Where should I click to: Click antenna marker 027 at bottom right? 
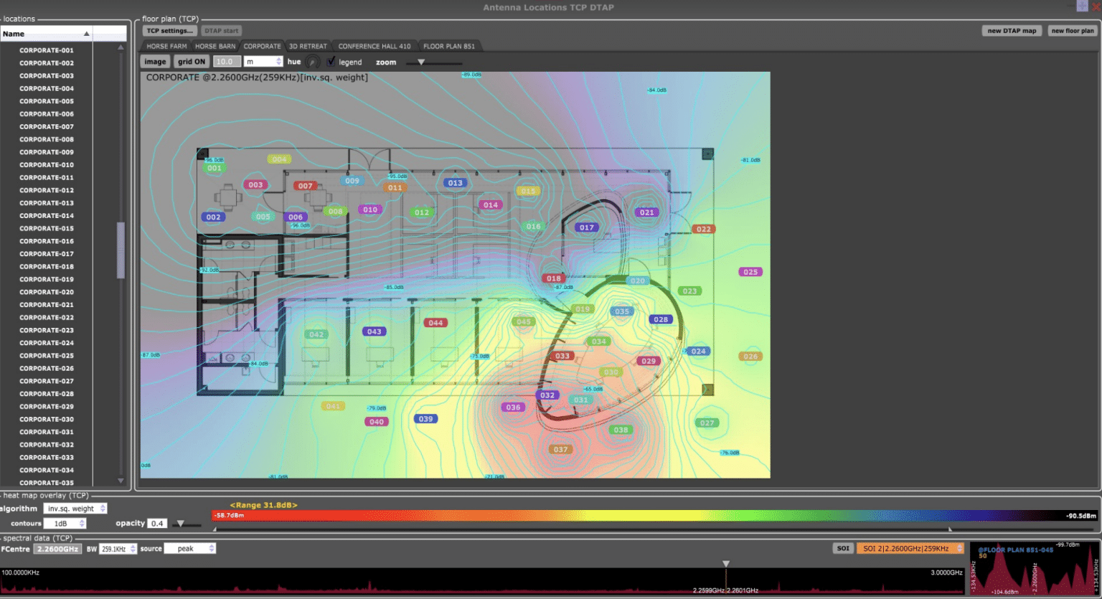pyautogui.click(x=708, y=423)
